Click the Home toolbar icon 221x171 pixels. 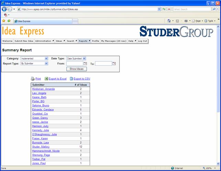click(x=169, y=21)
